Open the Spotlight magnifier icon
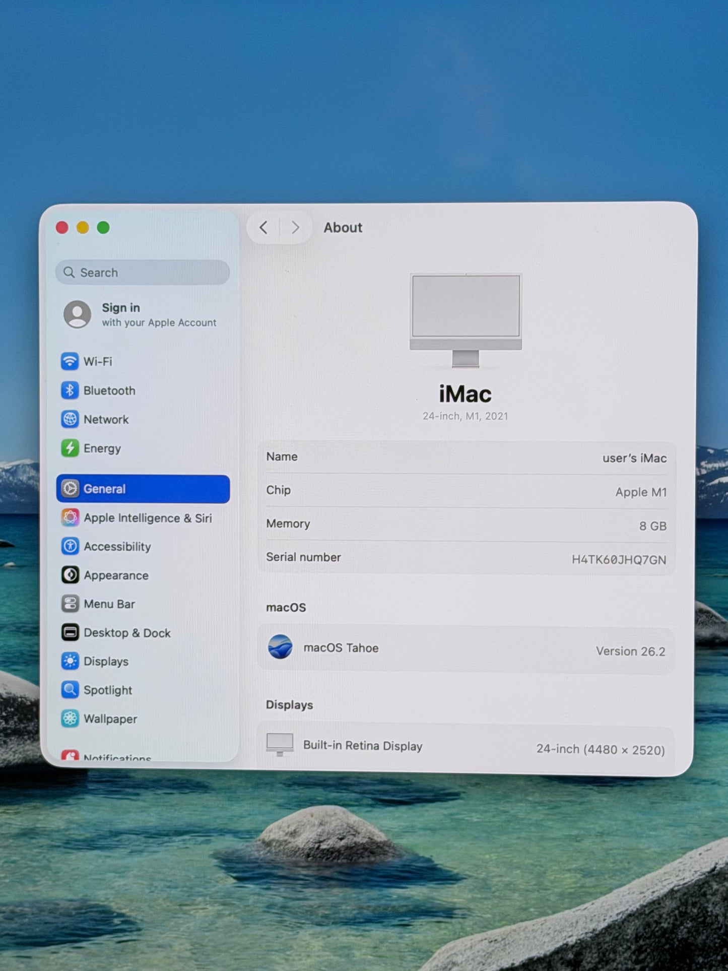The width and height of the screenshot is (728, 971). pos(70,690)
